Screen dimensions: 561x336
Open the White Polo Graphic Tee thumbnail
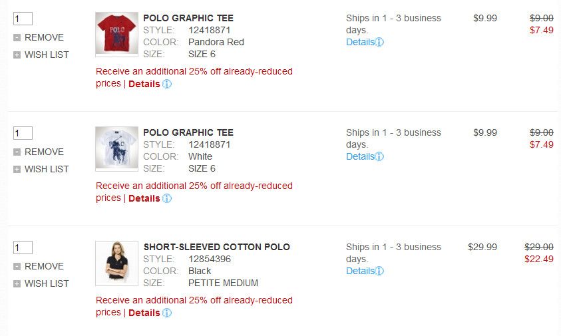[x=116, y=148]
